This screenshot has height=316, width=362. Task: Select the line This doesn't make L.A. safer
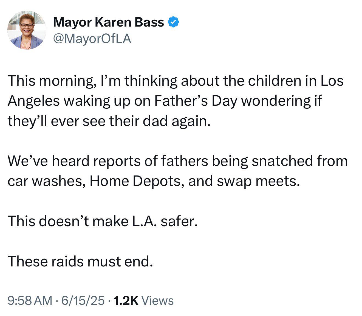(x=103, y=221)
